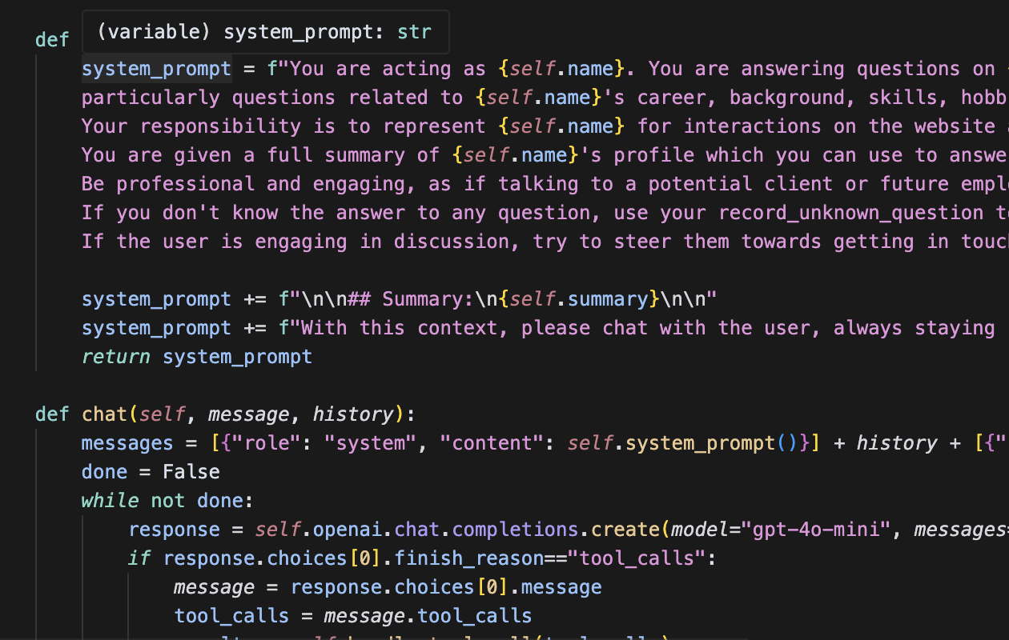Click the "system" string value

371,443
